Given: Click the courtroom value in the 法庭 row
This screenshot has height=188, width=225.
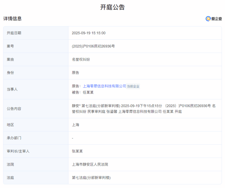Looking at the screenshot, I should point(91,178).
